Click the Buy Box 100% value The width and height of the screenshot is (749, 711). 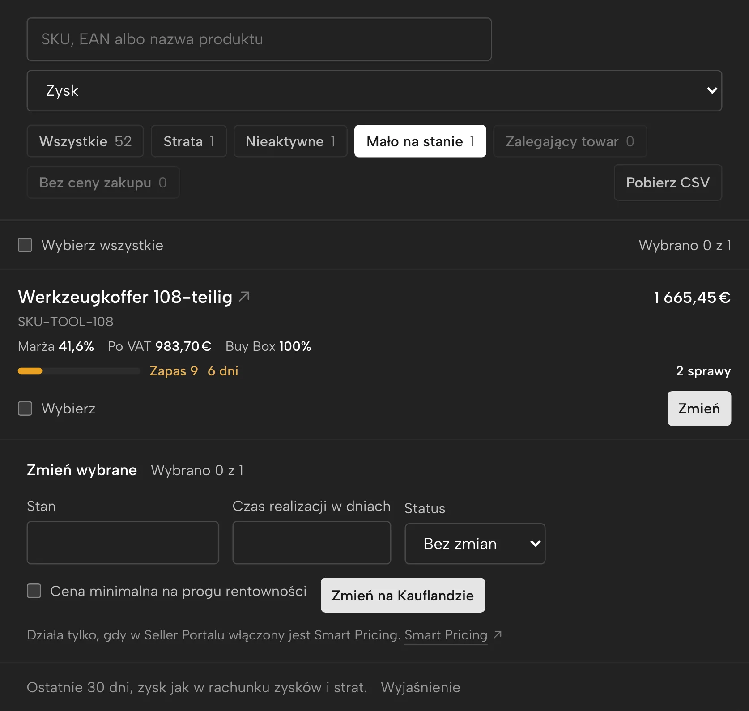[268, 346]
